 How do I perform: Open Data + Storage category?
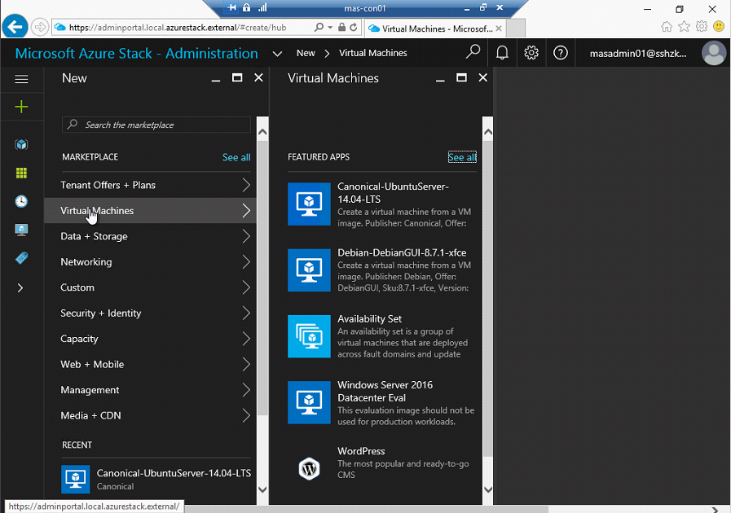pos(150,236)
